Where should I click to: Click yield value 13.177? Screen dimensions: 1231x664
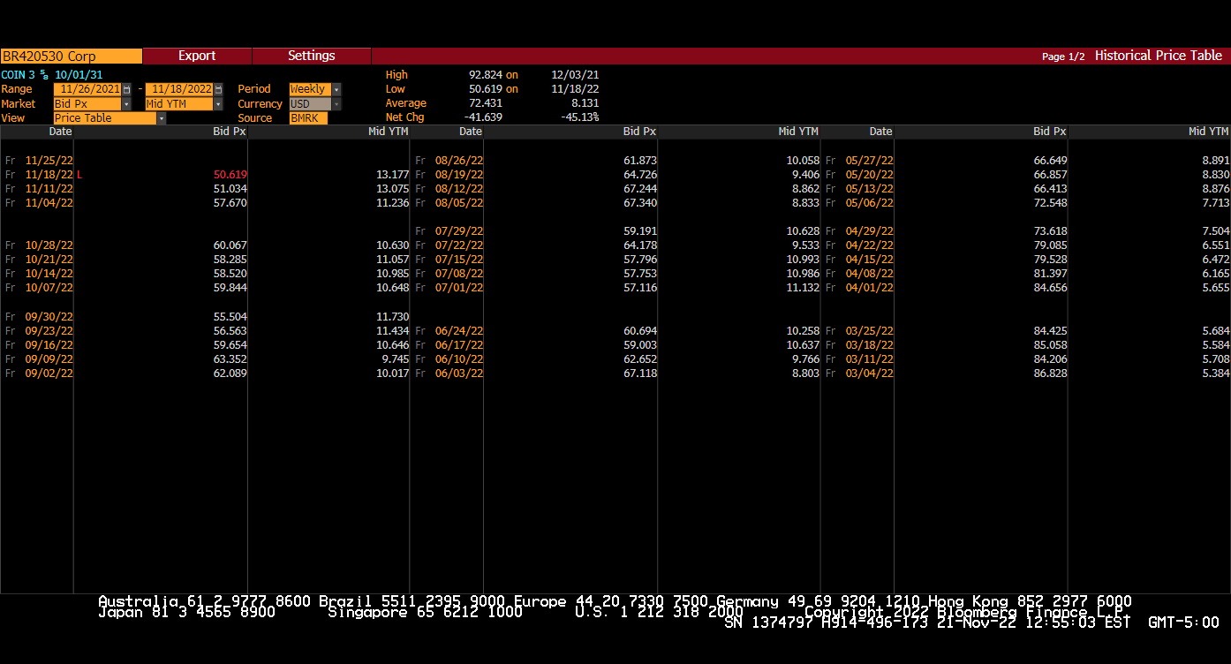pos(393,175)
